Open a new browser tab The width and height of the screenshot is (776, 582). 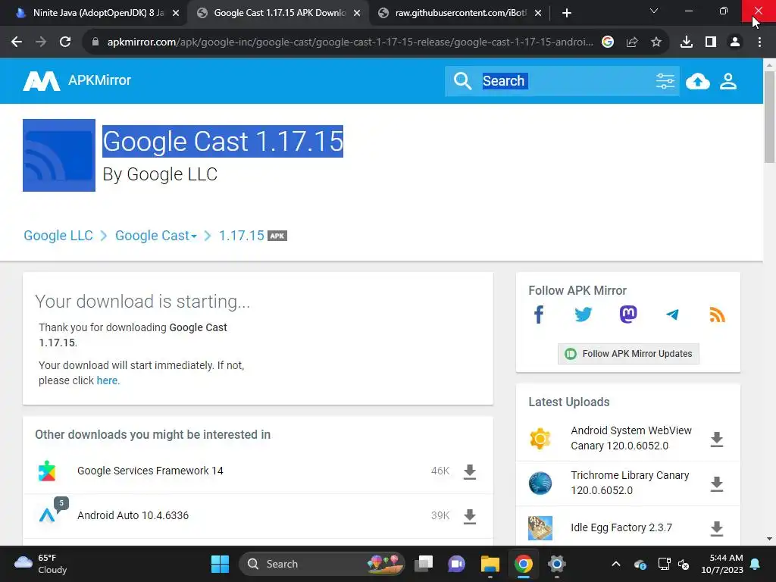coord(567,14)
